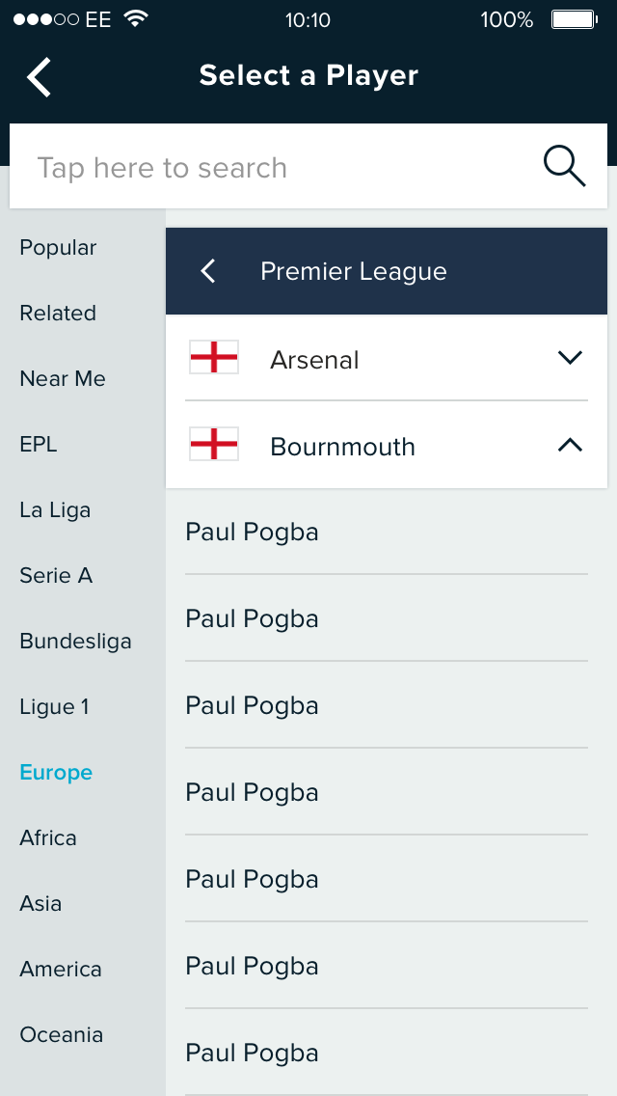Collapse the Bournmouth team list
This screenshot has width=617, height=1096.
tap(570, 445)
